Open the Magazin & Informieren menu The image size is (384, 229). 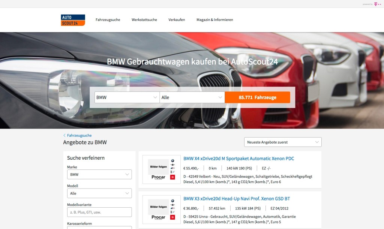(x=215, y=20)
